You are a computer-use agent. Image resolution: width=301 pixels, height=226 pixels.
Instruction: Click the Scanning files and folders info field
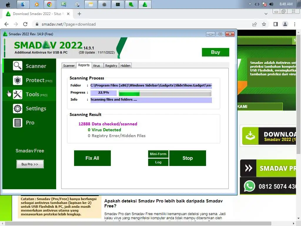[x=151, y=100]
